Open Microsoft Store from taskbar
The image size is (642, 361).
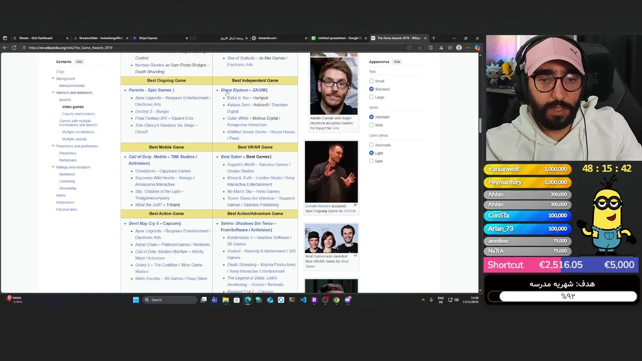pyautogui.click(x=237, y=300)
